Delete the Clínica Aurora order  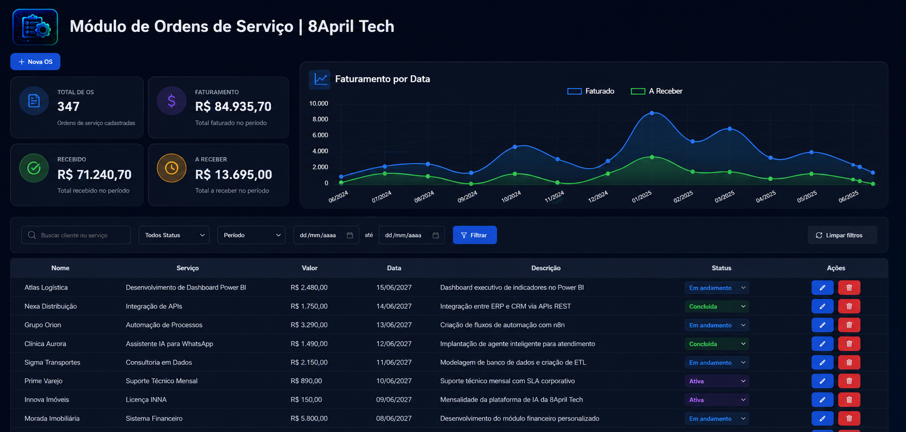point(849,344)
